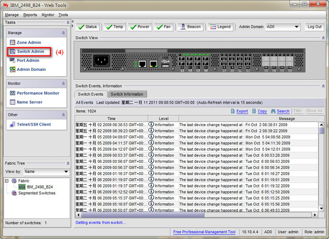Screen dimensions: 329x239
Task: Click horizontal scrollbar thumb of events table
Action: [x=143, y=215]
